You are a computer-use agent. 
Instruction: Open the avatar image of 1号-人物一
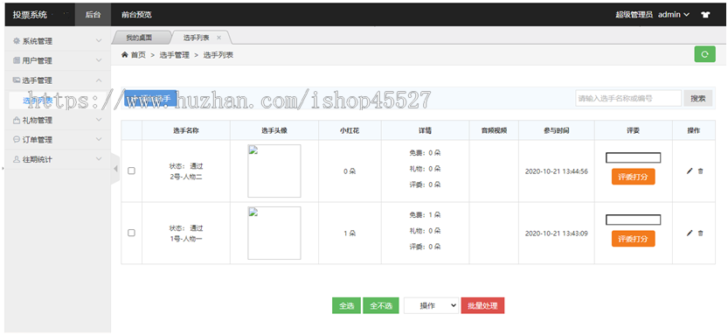274,234
